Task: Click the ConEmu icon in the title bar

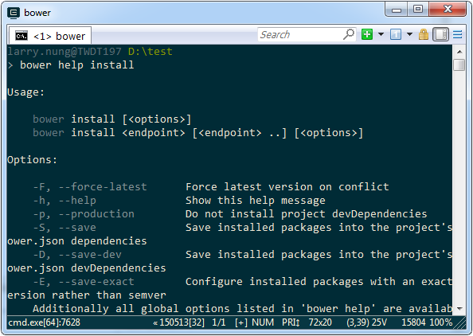Action: (x=14, y=13)
